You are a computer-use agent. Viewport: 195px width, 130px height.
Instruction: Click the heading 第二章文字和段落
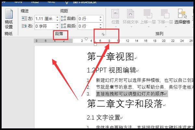(x=125, y=104)
